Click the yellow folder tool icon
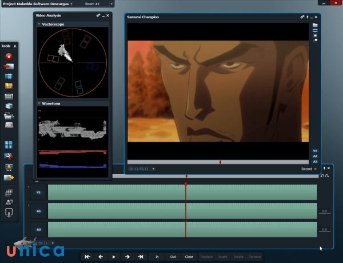 click(x=9, y=86)
